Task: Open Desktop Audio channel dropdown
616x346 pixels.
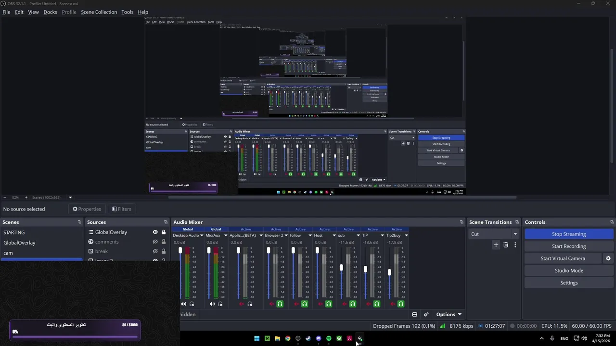Action: [x=202, y=235]
